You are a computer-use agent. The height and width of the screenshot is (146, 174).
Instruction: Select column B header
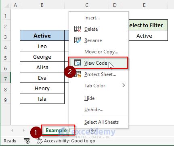click(x=42, y=5)
